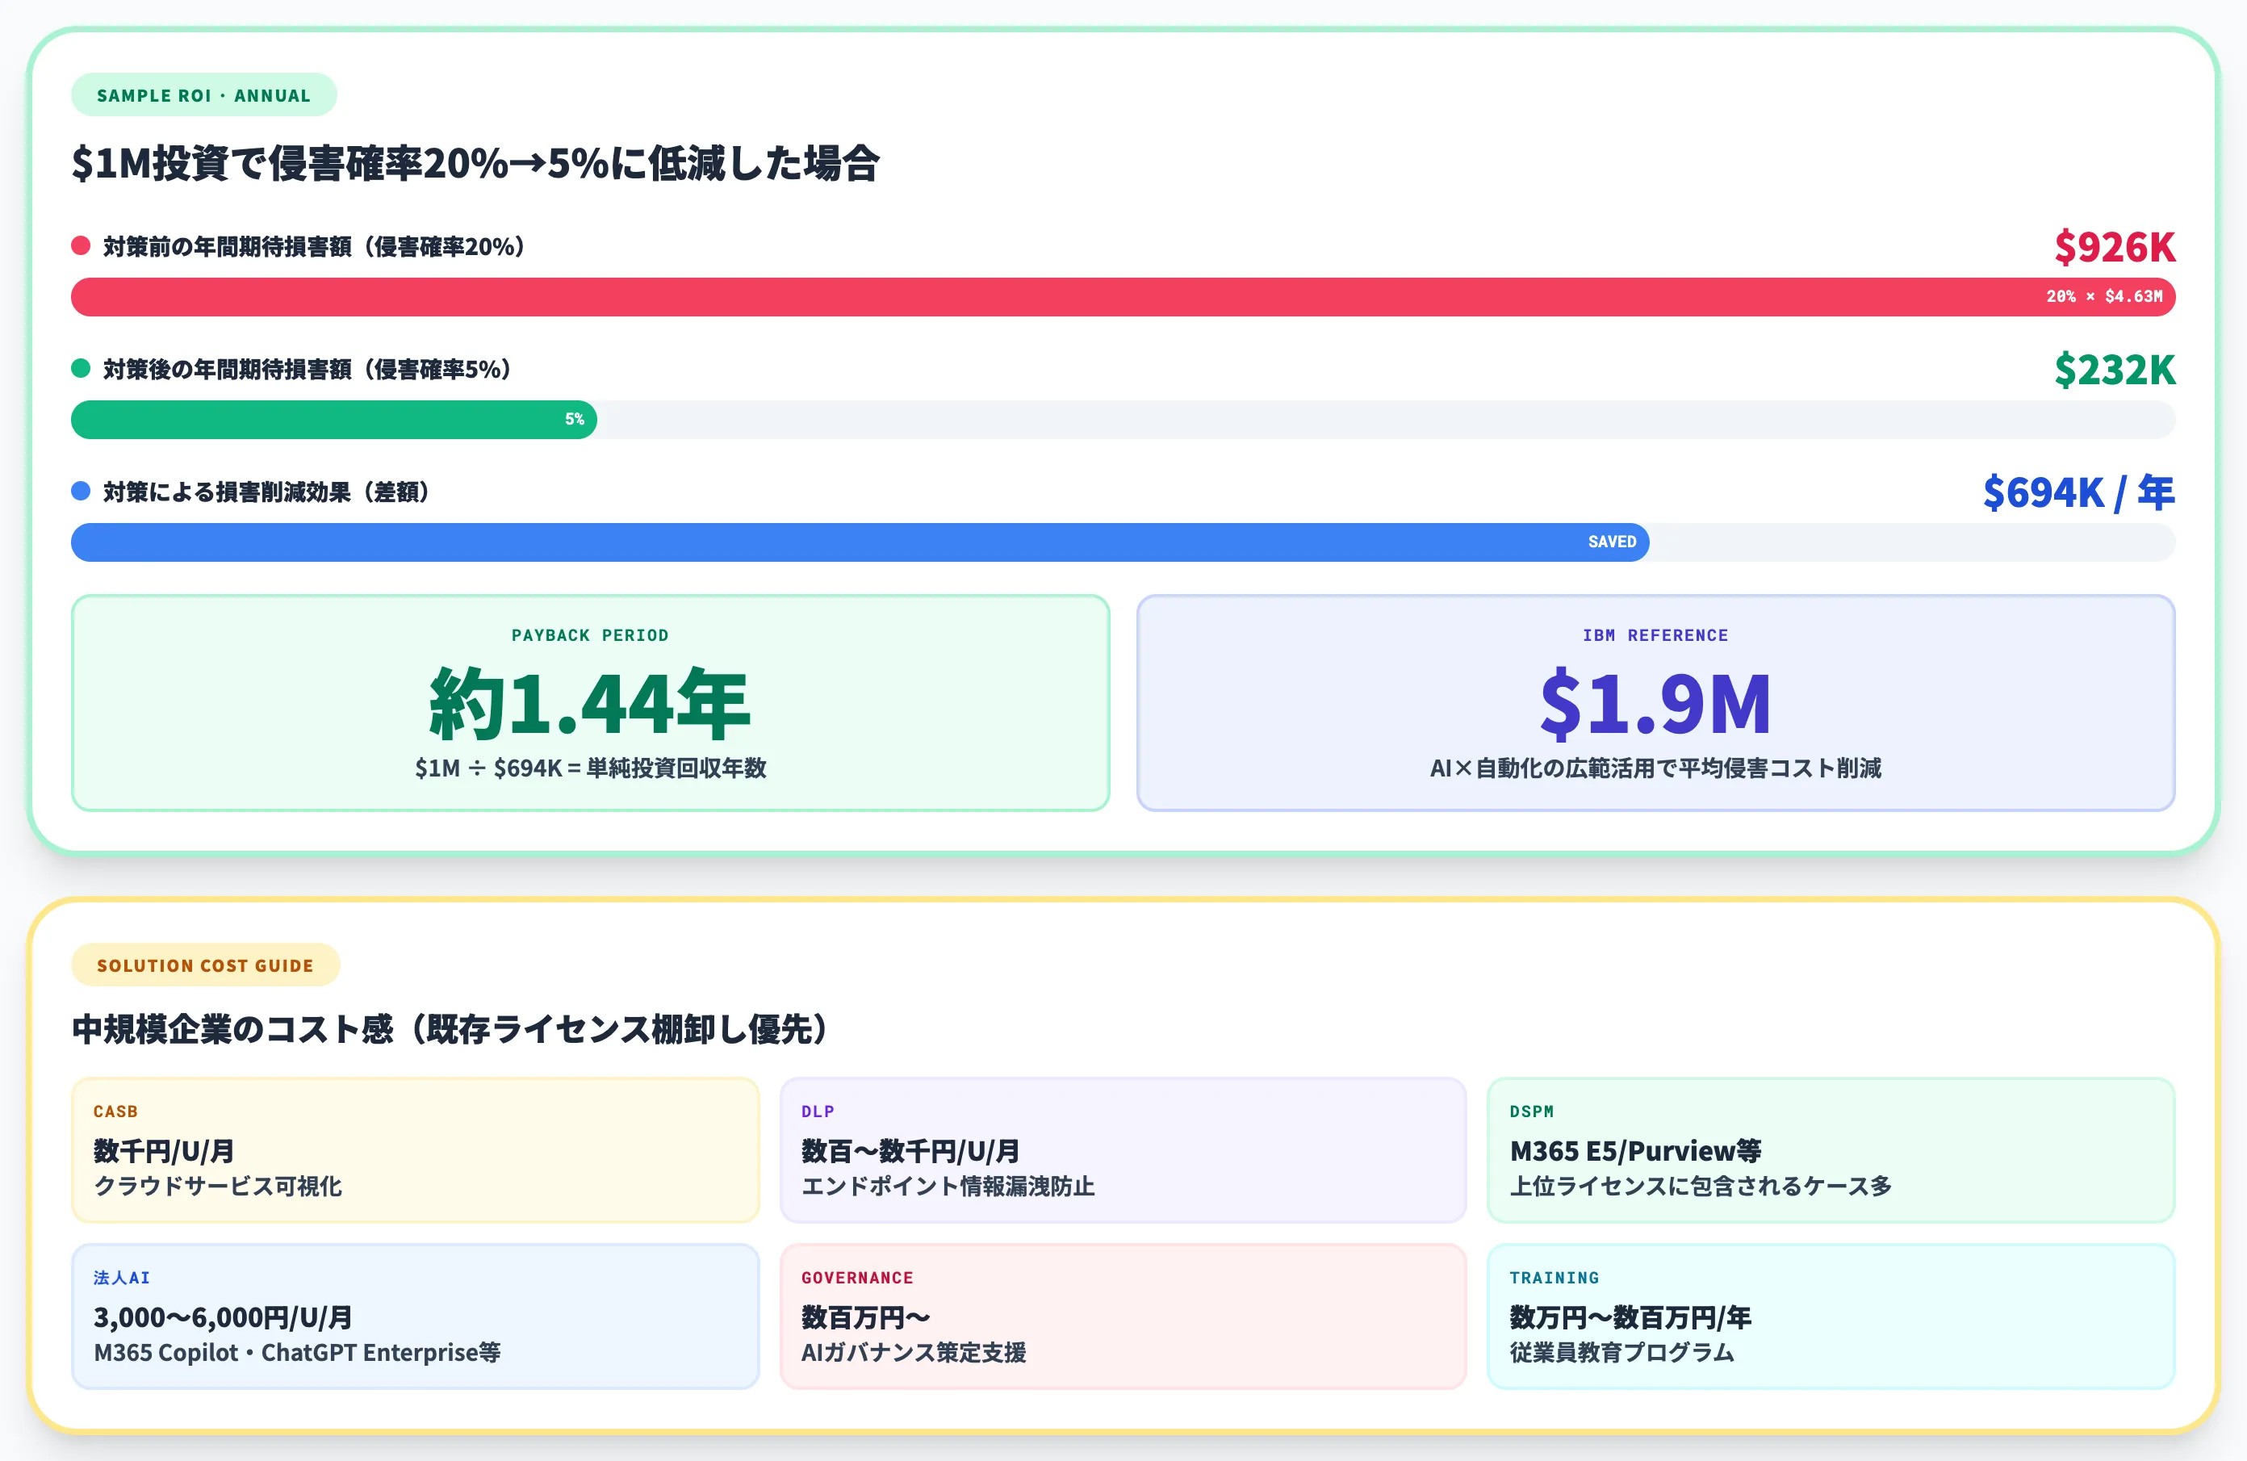2247x1461 pixels.
Task: Click the PAYBACK PERIOD label
Action: tap(590, 635)
